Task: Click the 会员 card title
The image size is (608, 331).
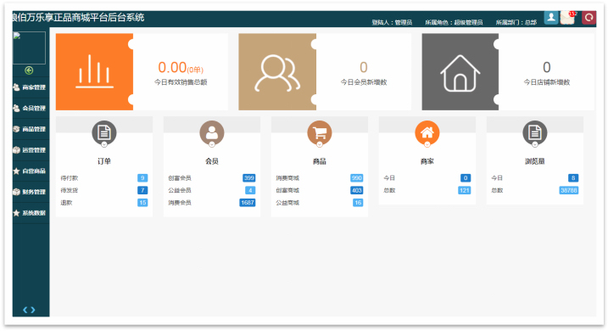Action: click(212, 161)
